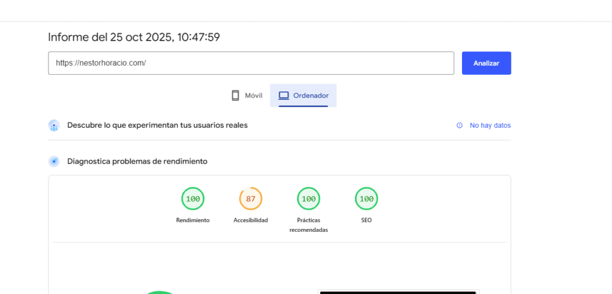Click the 'Prácticas recomendadas' label
Viewport: 612px width, 294px height.
pyautogui.click(x=309, y=225)
